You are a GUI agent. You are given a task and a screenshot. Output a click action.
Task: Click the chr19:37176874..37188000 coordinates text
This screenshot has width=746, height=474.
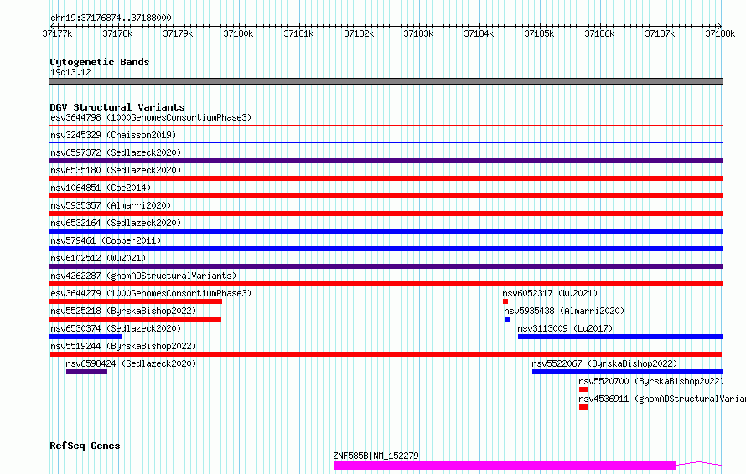coord(111,18)
